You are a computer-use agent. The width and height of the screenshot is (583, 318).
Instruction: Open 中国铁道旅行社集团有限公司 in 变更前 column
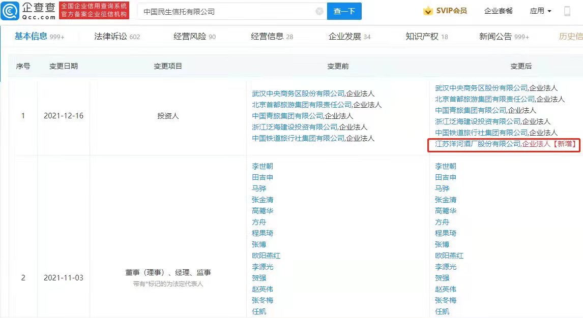(298, 138)
